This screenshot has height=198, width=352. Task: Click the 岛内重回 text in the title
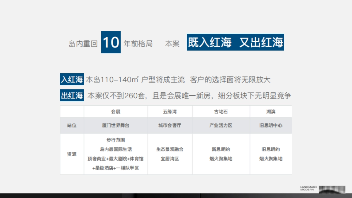click(x=83, y=44)
